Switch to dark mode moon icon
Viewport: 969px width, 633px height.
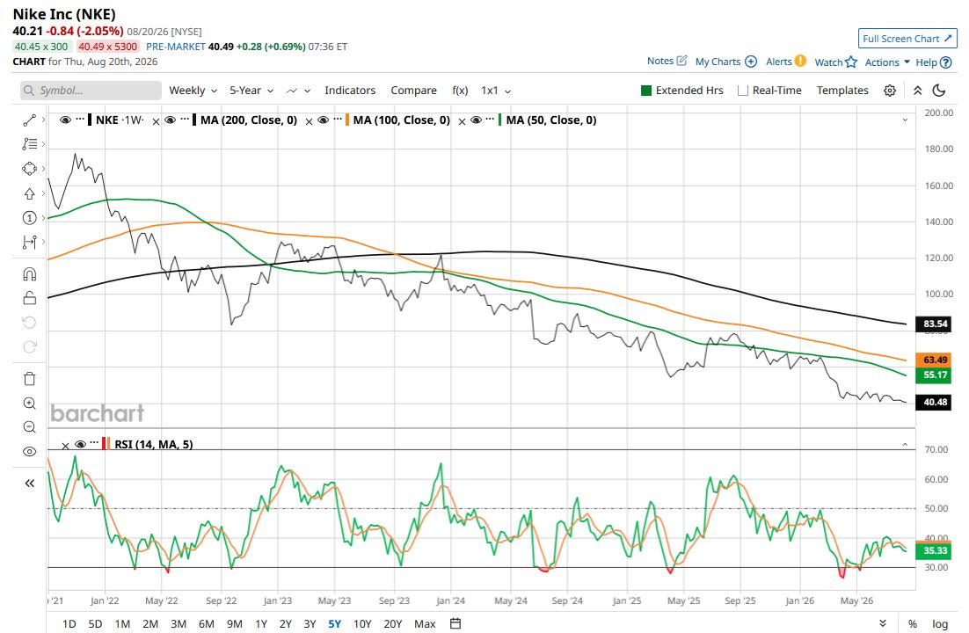click(939, 91)
